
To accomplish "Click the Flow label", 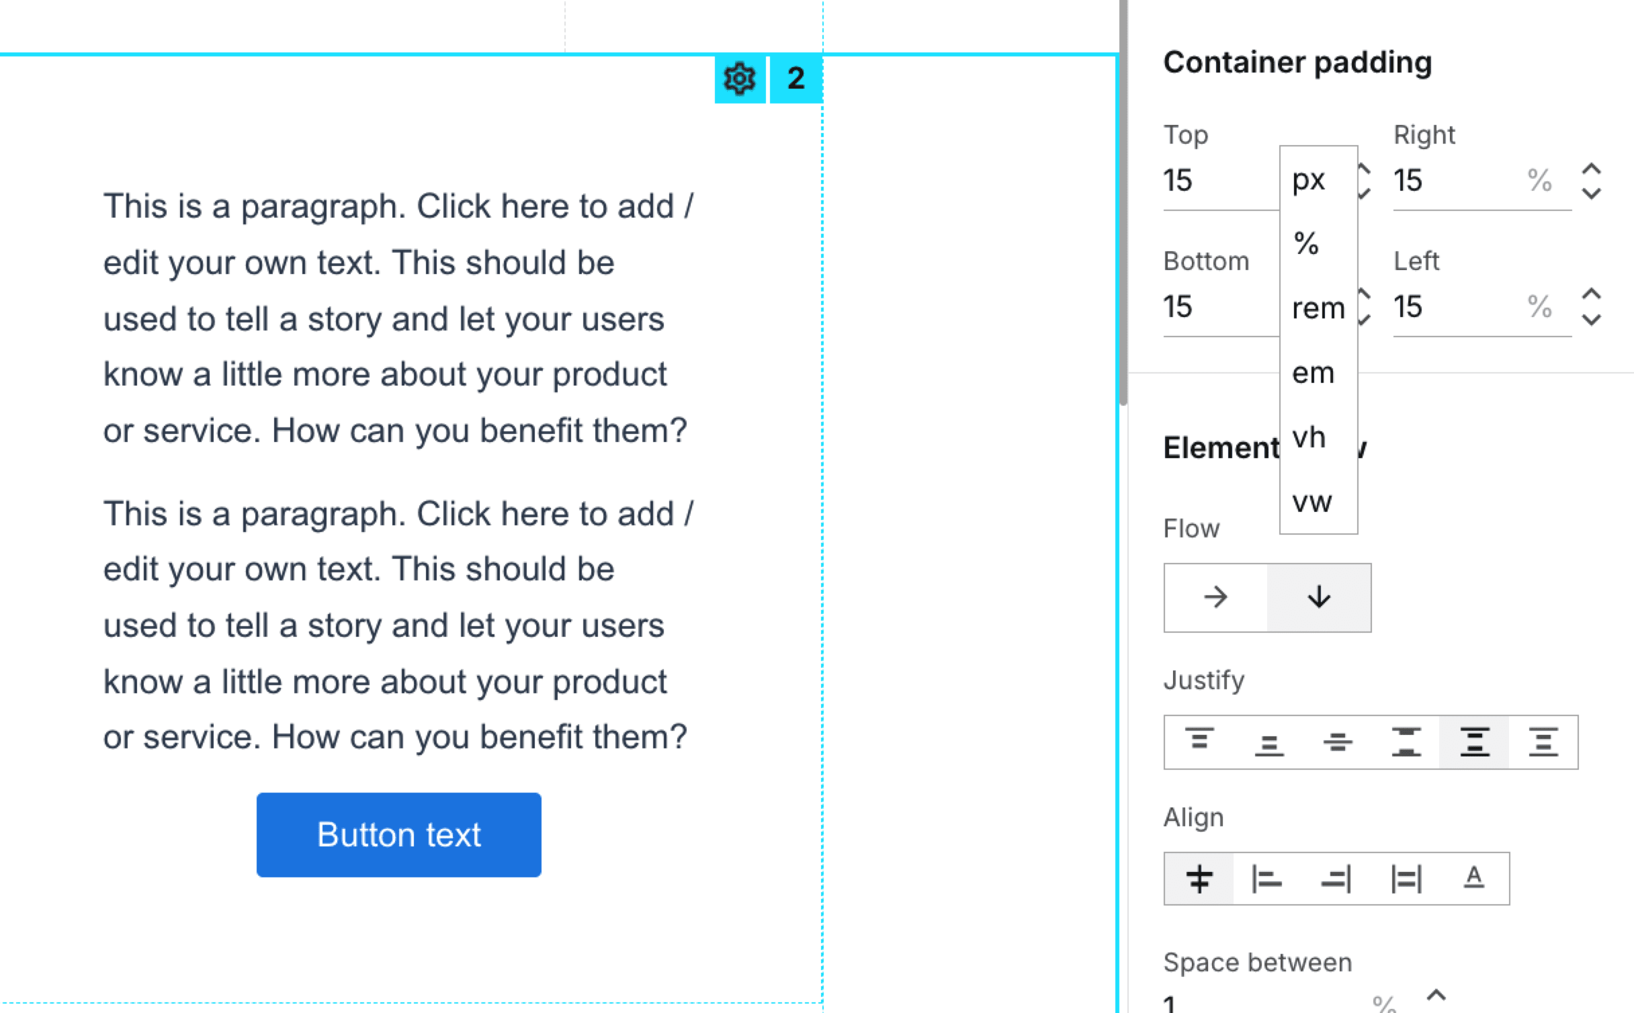I will pyautogui.click(x=1191, y=528).
